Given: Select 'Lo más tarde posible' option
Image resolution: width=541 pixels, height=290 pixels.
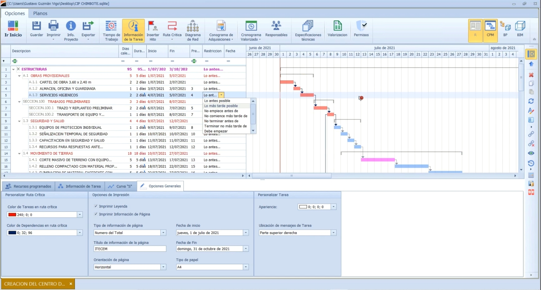Looking at the screenshot, I should pos(221,106).
